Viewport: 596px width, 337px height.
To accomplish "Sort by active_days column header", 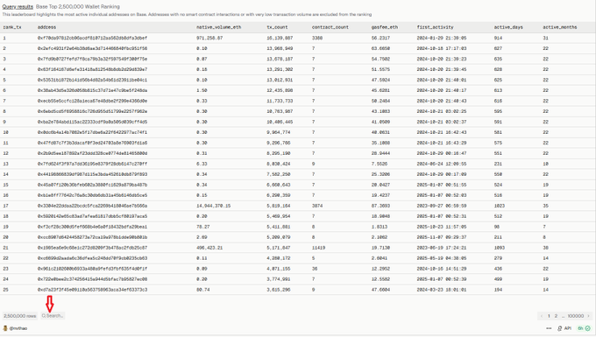I will (508, 27).
